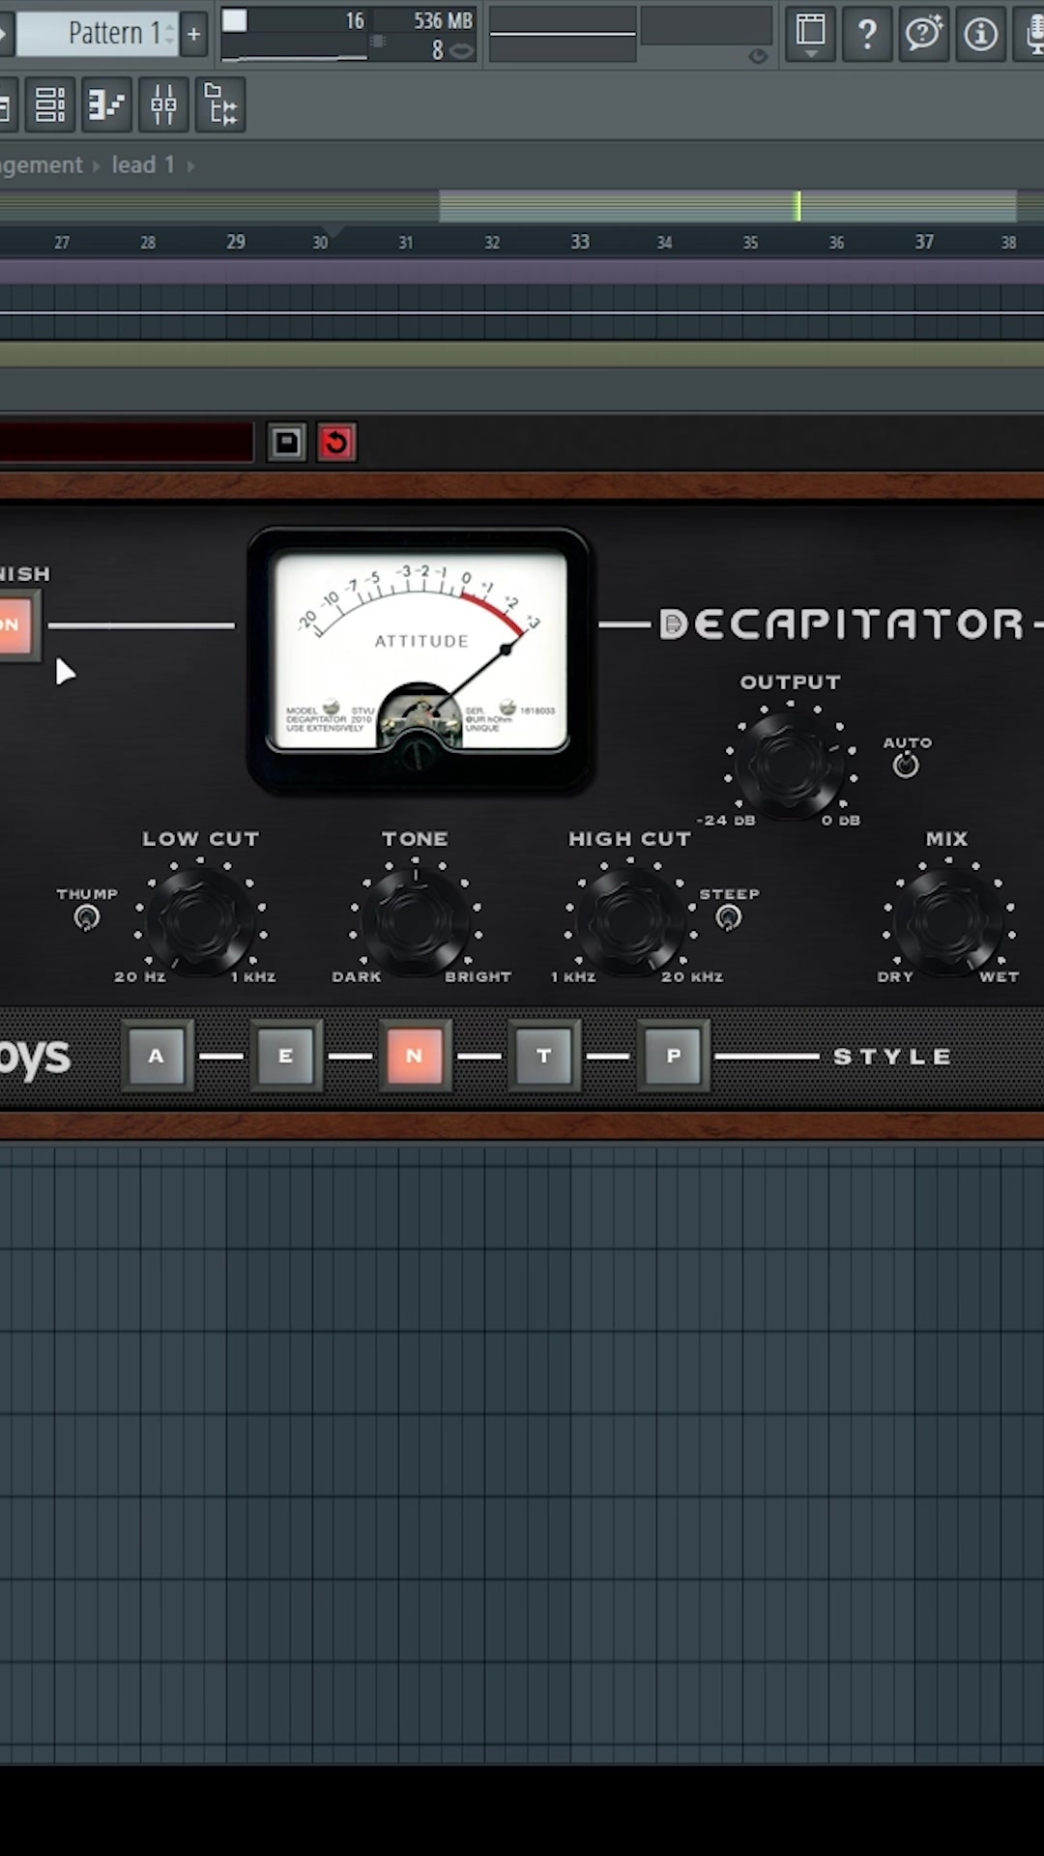Open the piano roll view icon
Image resolution: width=1044 pixels, height=1856 pixels.
[106, 104]
